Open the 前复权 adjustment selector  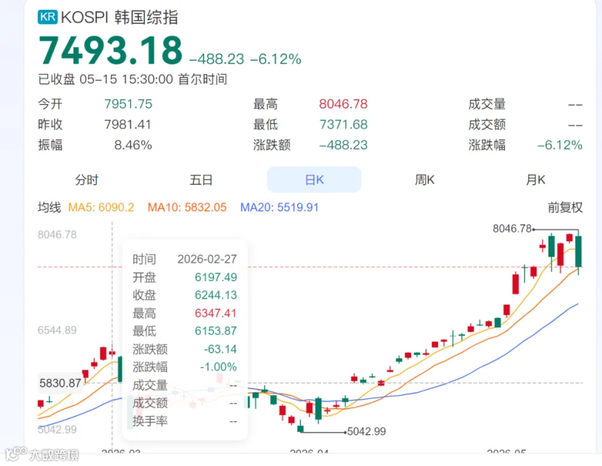(x=565, y=208)
